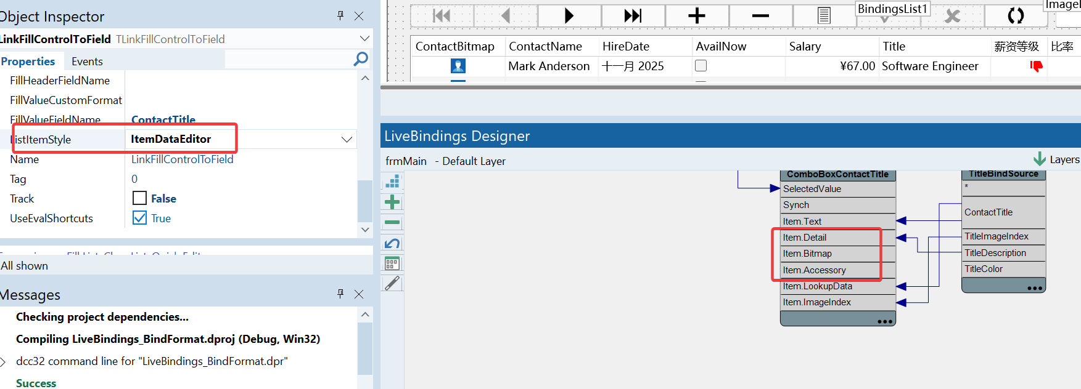Refresh data with the navigator refresh button
Viewport: 1081px width, 389px height.
(x=1016, y=15)
